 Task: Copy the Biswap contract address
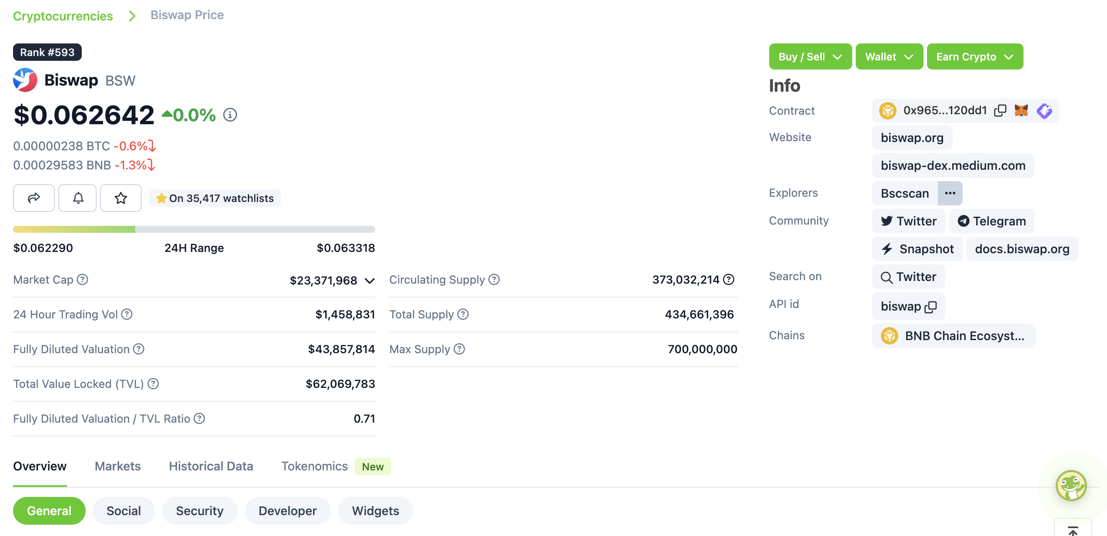point(1000,110)
